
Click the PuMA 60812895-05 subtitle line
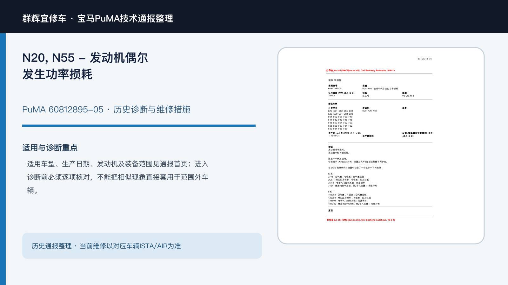(106, 110)
